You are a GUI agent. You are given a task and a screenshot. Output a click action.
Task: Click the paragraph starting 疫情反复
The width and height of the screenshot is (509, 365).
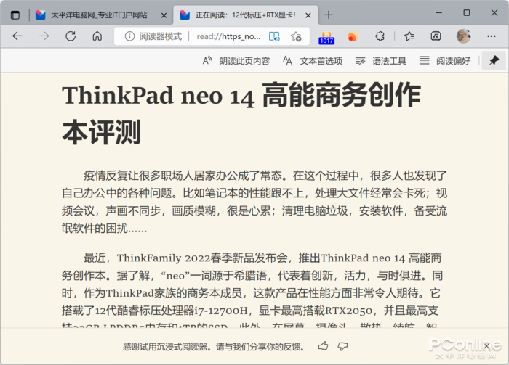[254, 202]
